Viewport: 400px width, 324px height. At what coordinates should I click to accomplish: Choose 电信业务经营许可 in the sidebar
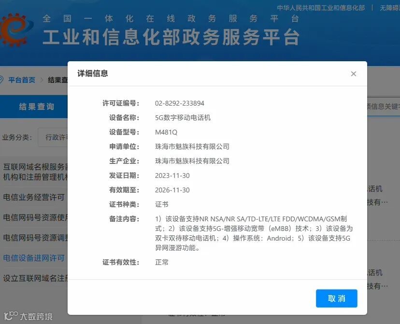click(34, 197)
